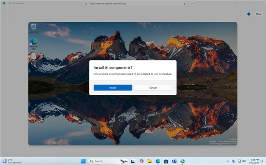Open Microsoft Edge from the taskbar
Viewport: 266px width, 165px height.
pos(158,161)
